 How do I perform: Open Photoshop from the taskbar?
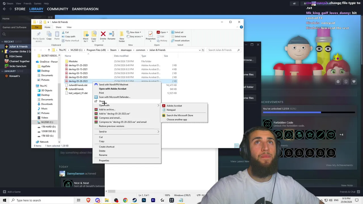[144, 200]
